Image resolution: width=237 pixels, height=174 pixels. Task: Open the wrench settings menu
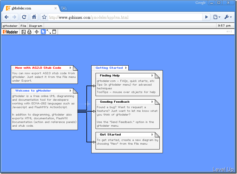click(228, 17)
